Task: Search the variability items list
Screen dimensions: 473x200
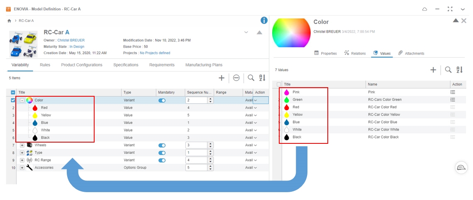Action: [x=251, y=78]
